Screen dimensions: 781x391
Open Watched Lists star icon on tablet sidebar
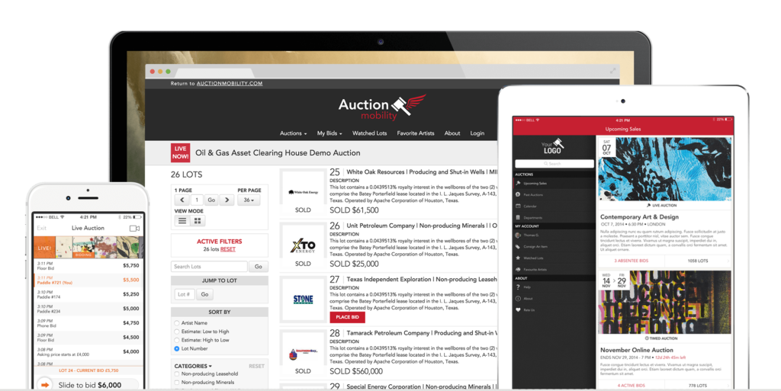point(518,258)
